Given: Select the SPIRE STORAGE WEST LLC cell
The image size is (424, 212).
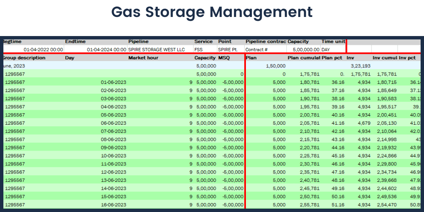Looking at the screenshot, I should (156, 50).
